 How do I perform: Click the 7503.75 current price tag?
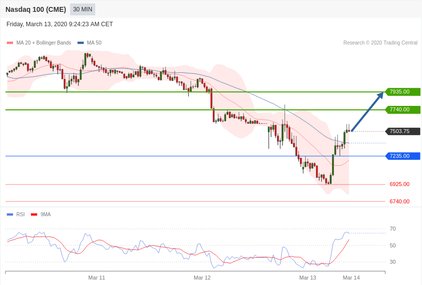[403, 132]
